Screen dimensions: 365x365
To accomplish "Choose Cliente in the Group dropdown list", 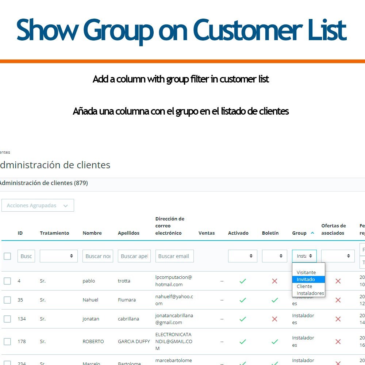I will [308, 286].
